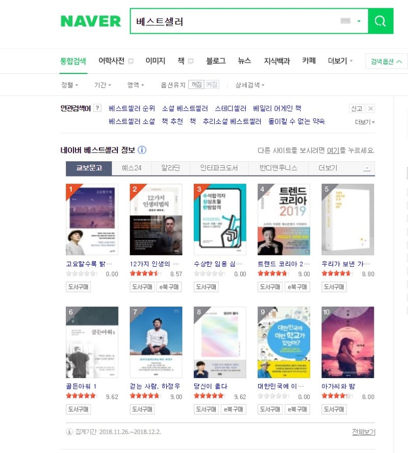Click 전체보기 to view full list
408x453 pixels.
click(363, 432)
